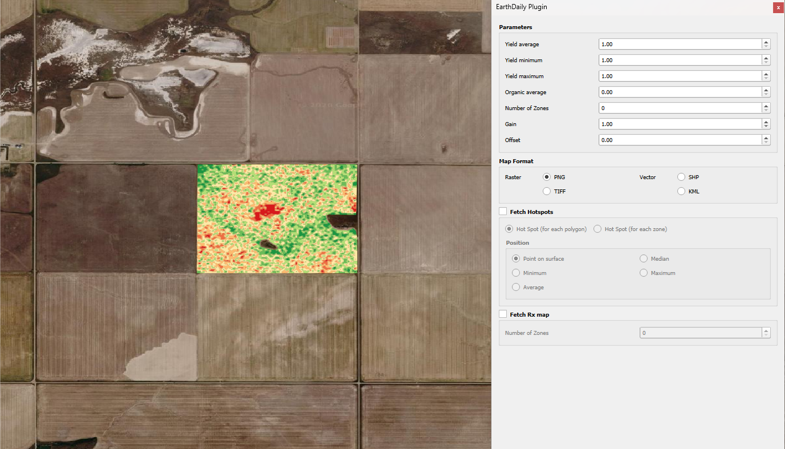
Task: Increment the Number of Zones spinner
Action: pyautogui.click(x=766, y=106)
